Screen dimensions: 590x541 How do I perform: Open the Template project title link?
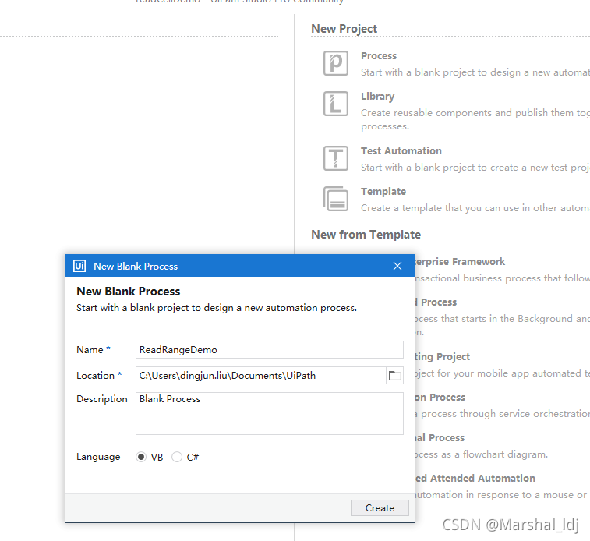click(383, 192)
